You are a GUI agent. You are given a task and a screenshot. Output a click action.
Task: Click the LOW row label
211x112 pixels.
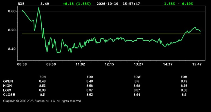[x=7, y=90]
